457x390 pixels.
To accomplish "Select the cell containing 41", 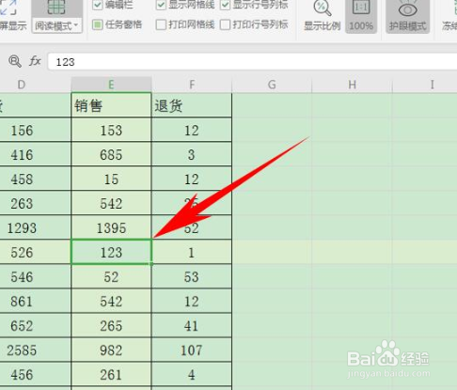I will point(192,325).
